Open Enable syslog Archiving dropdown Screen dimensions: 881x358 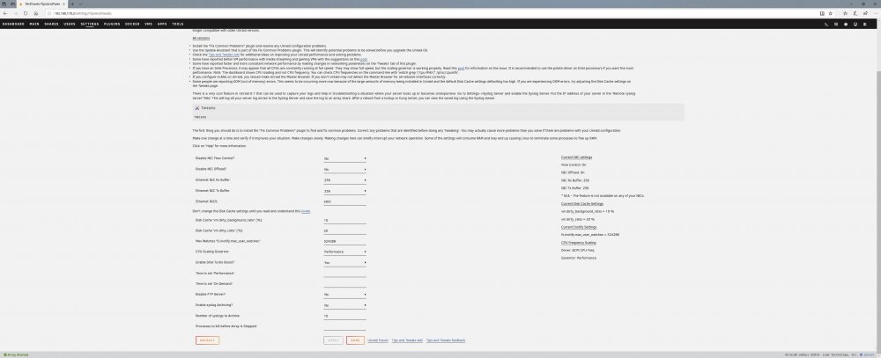(x=345, y=305)
